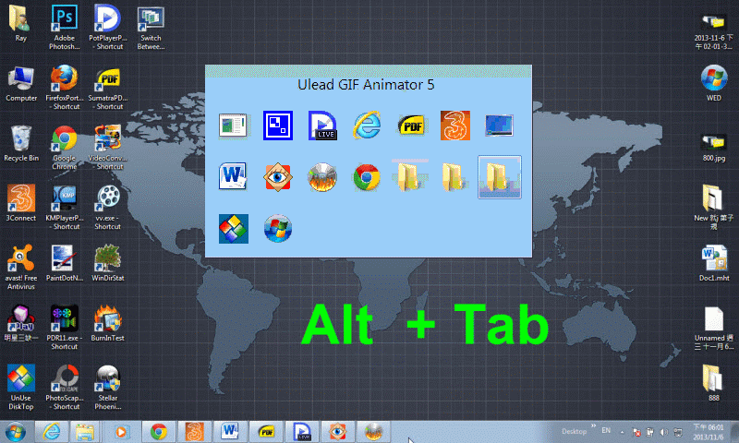Click the power plug tray icon
Image resolution: width=739 pixels, height=443 pixels.
tap(650, 432)
